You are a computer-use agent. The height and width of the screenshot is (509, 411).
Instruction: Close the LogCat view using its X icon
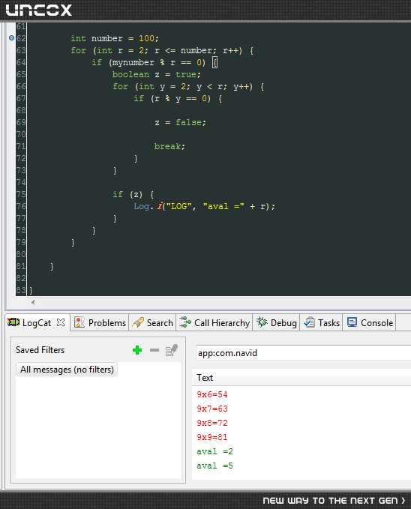[61, 322]
